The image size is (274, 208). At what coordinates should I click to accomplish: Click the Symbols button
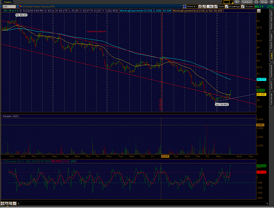click(x=247, y=2)
